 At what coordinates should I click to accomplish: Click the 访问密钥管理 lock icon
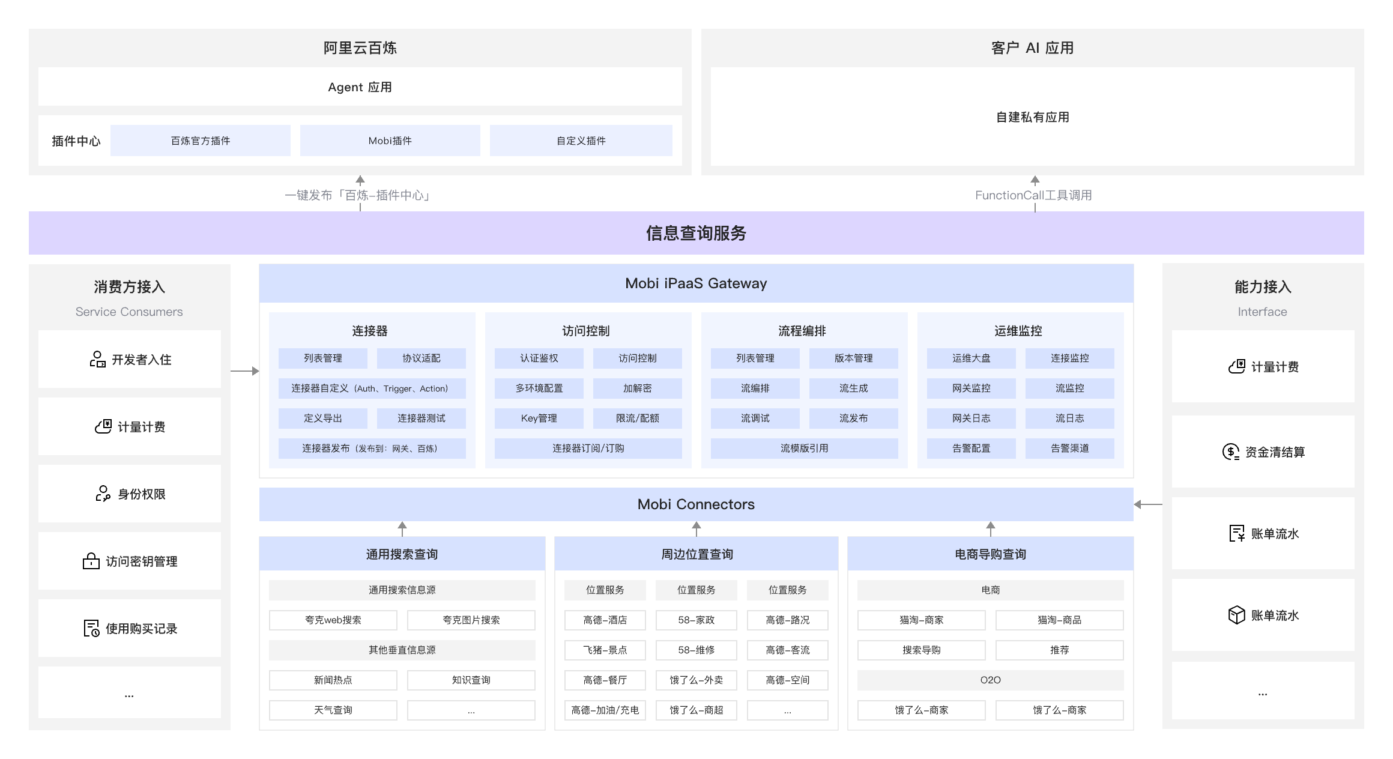90,561
